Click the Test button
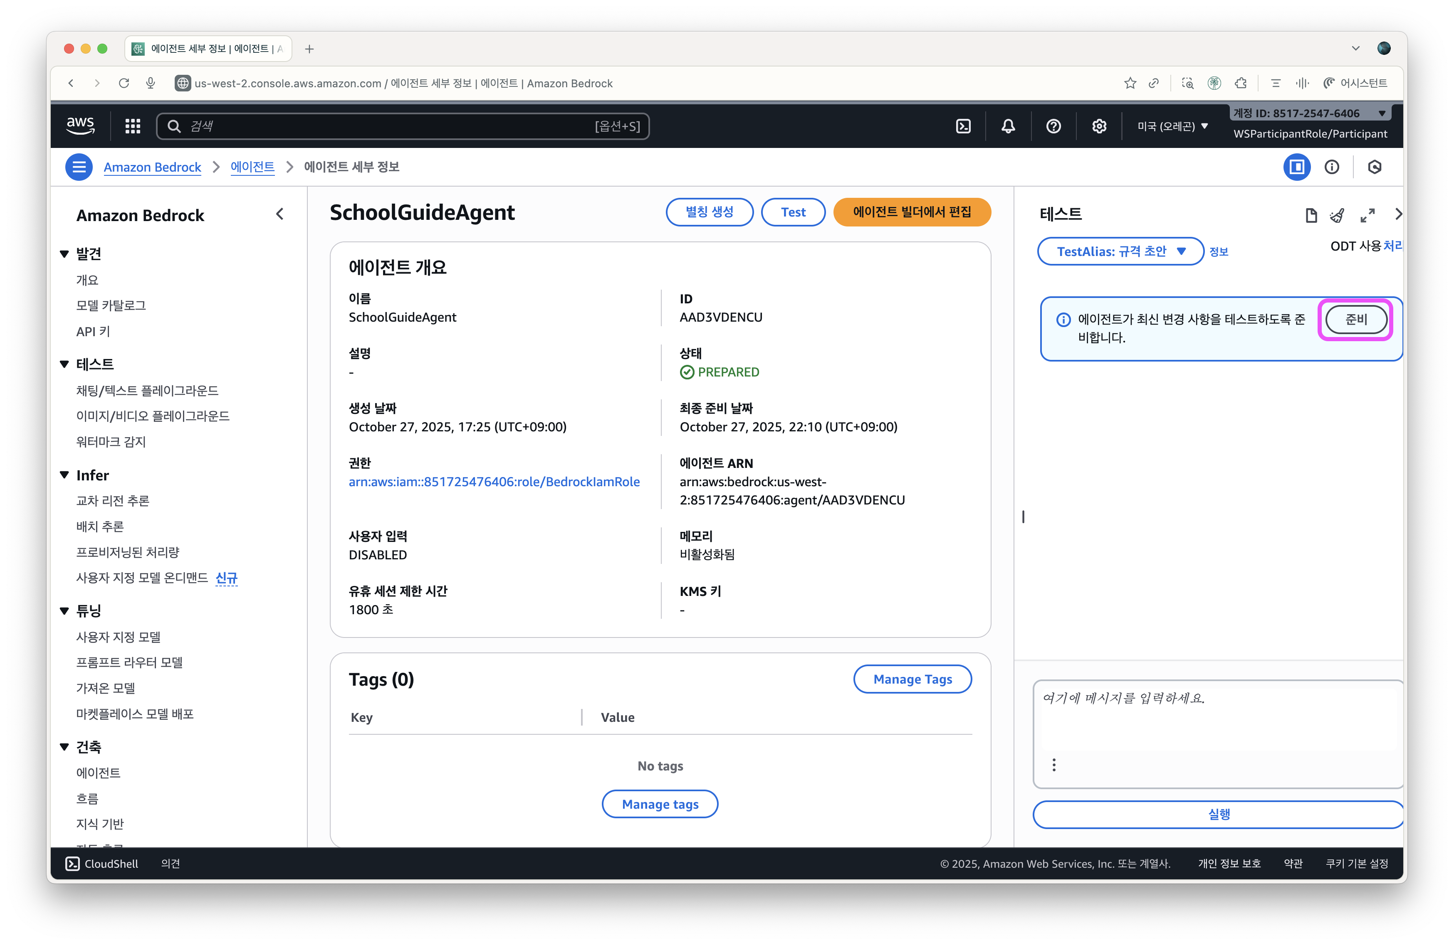Viewport: 1454px width, 945px height. (793, 212)
